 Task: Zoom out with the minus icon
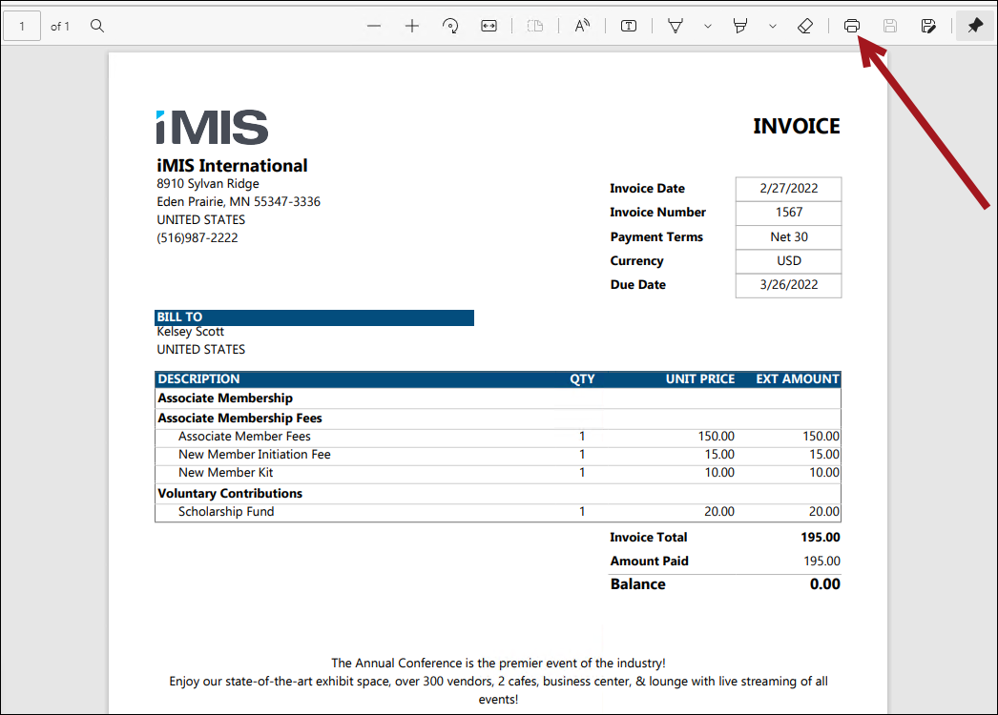point(374,26)
